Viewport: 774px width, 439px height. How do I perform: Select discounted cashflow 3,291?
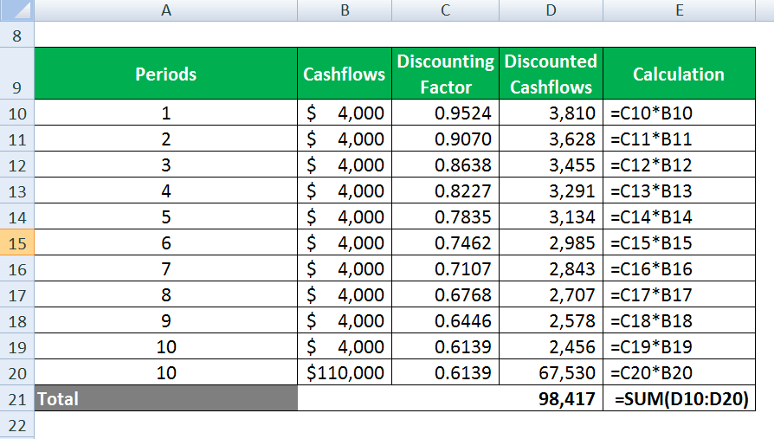[551, 190]
